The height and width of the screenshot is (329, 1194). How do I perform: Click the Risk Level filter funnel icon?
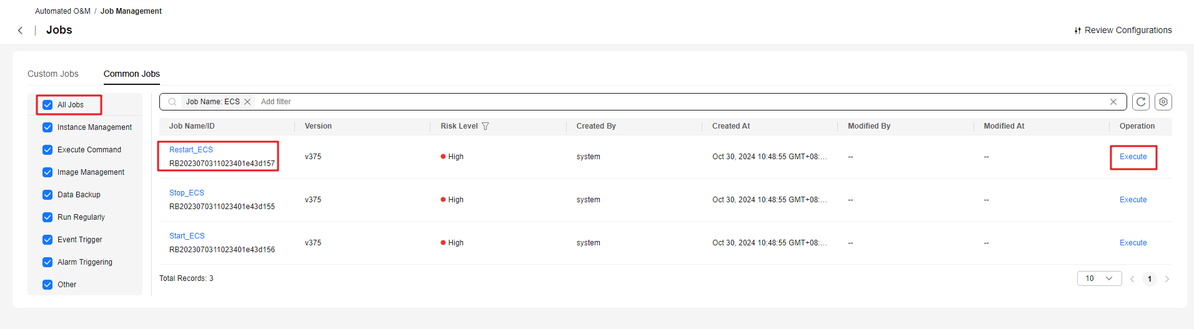pyautogui.click(x=485, y=126)
